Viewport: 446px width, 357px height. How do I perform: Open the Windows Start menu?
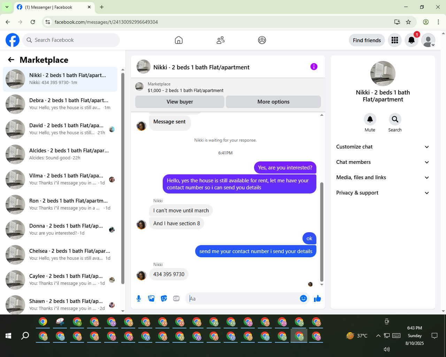8,336
